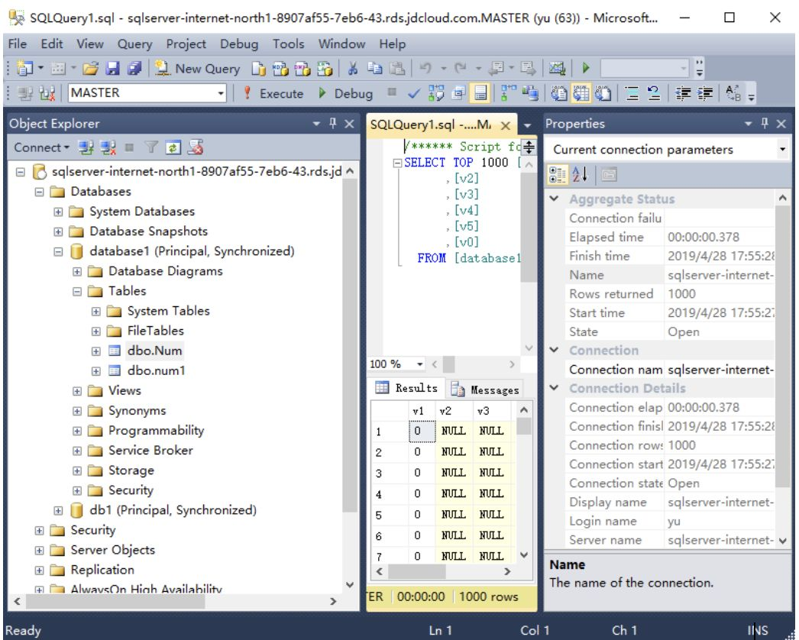Switch output to Results to Grid

pos(581,93)
